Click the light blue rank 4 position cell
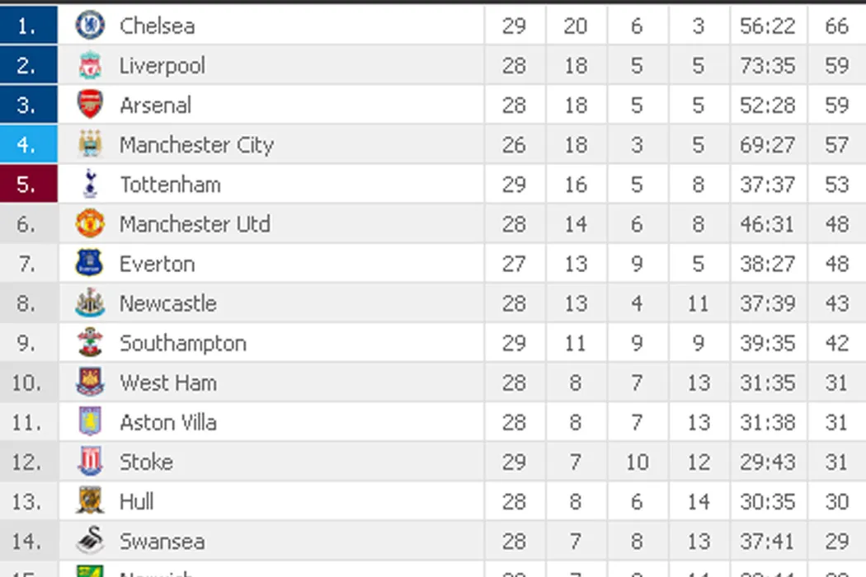This screenshot has height=577, width=866. point(28,145)
